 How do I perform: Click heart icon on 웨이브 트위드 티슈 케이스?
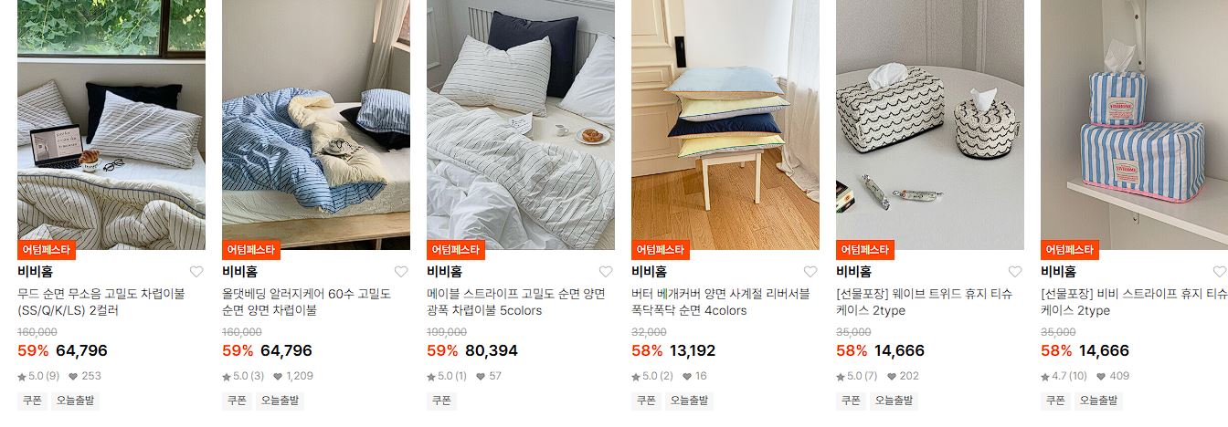[1015, 272]
